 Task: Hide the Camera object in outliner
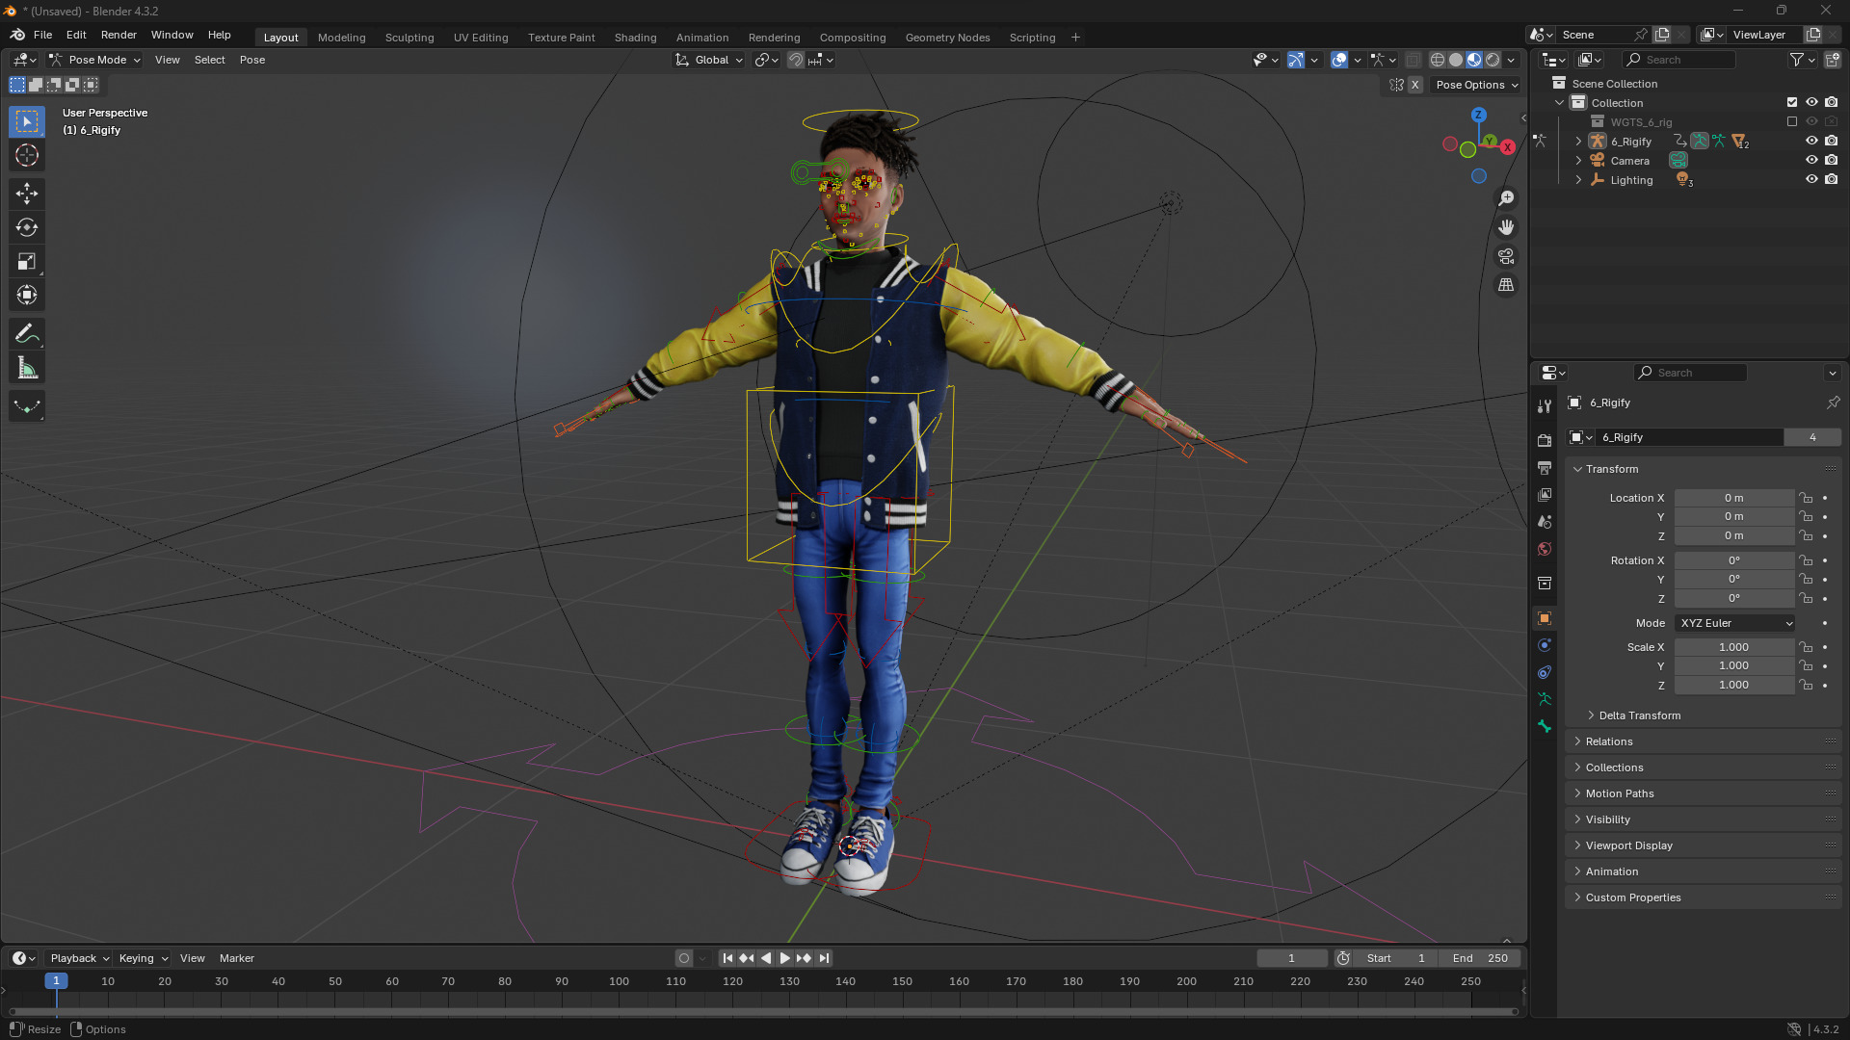1811,160
